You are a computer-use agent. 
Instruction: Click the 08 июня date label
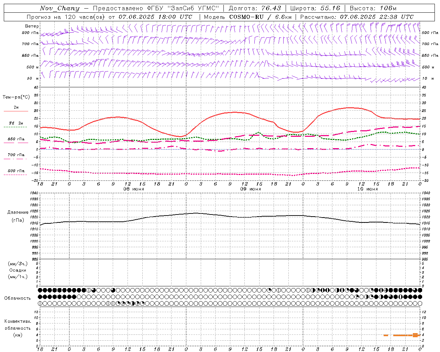coord(134,189)
